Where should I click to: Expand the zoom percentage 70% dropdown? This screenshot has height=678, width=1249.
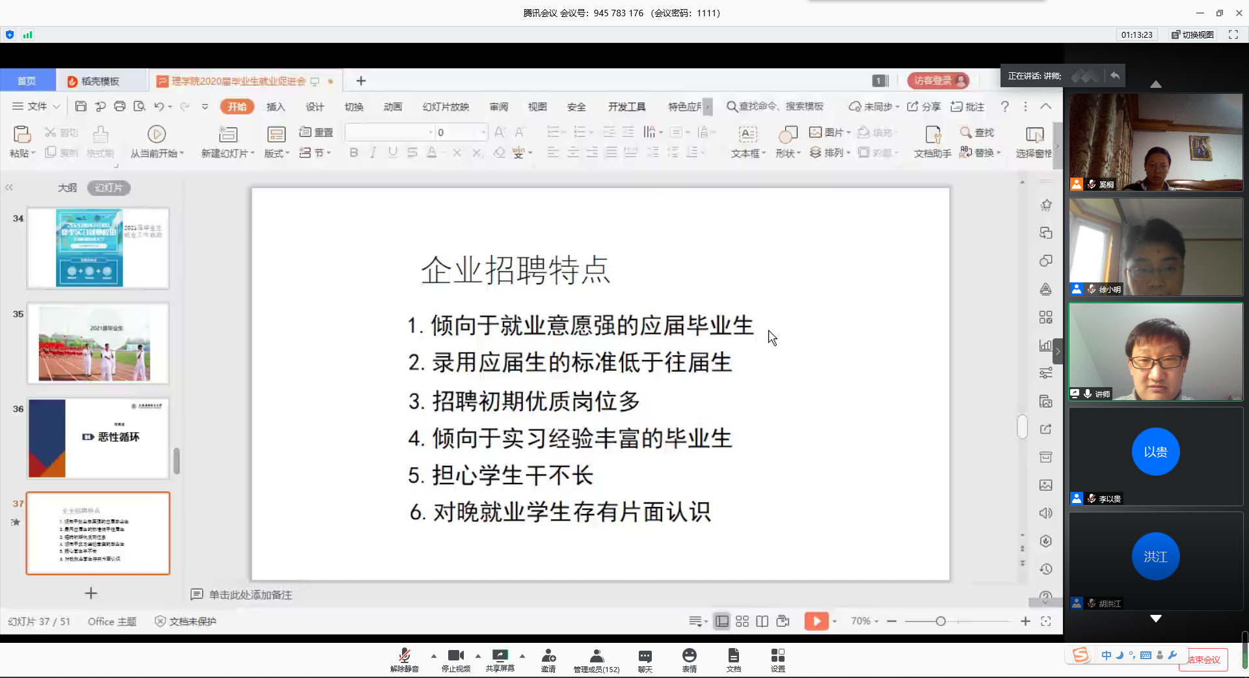[x=865, y=621]
